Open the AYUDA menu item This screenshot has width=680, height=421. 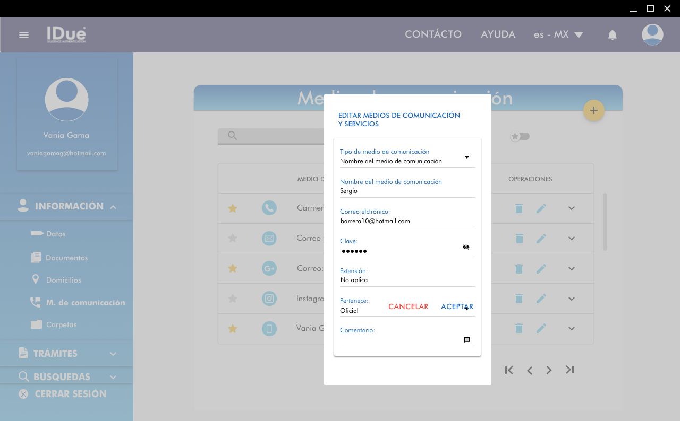click(x=498, y=34)
